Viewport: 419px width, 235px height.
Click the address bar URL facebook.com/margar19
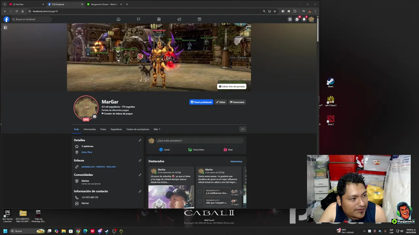(x=45, y=11)
